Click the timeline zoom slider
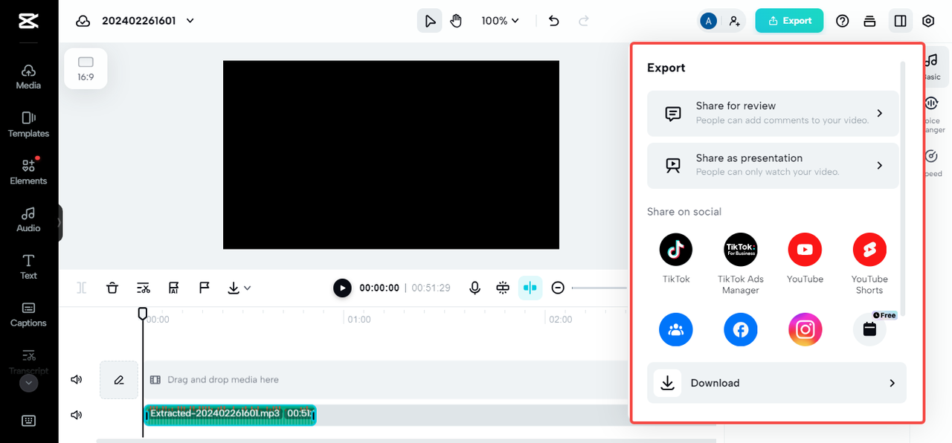 [599, 288]
